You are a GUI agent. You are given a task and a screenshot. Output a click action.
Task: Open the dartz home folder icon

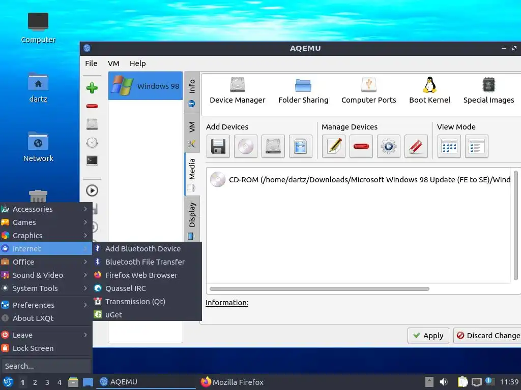38,87
